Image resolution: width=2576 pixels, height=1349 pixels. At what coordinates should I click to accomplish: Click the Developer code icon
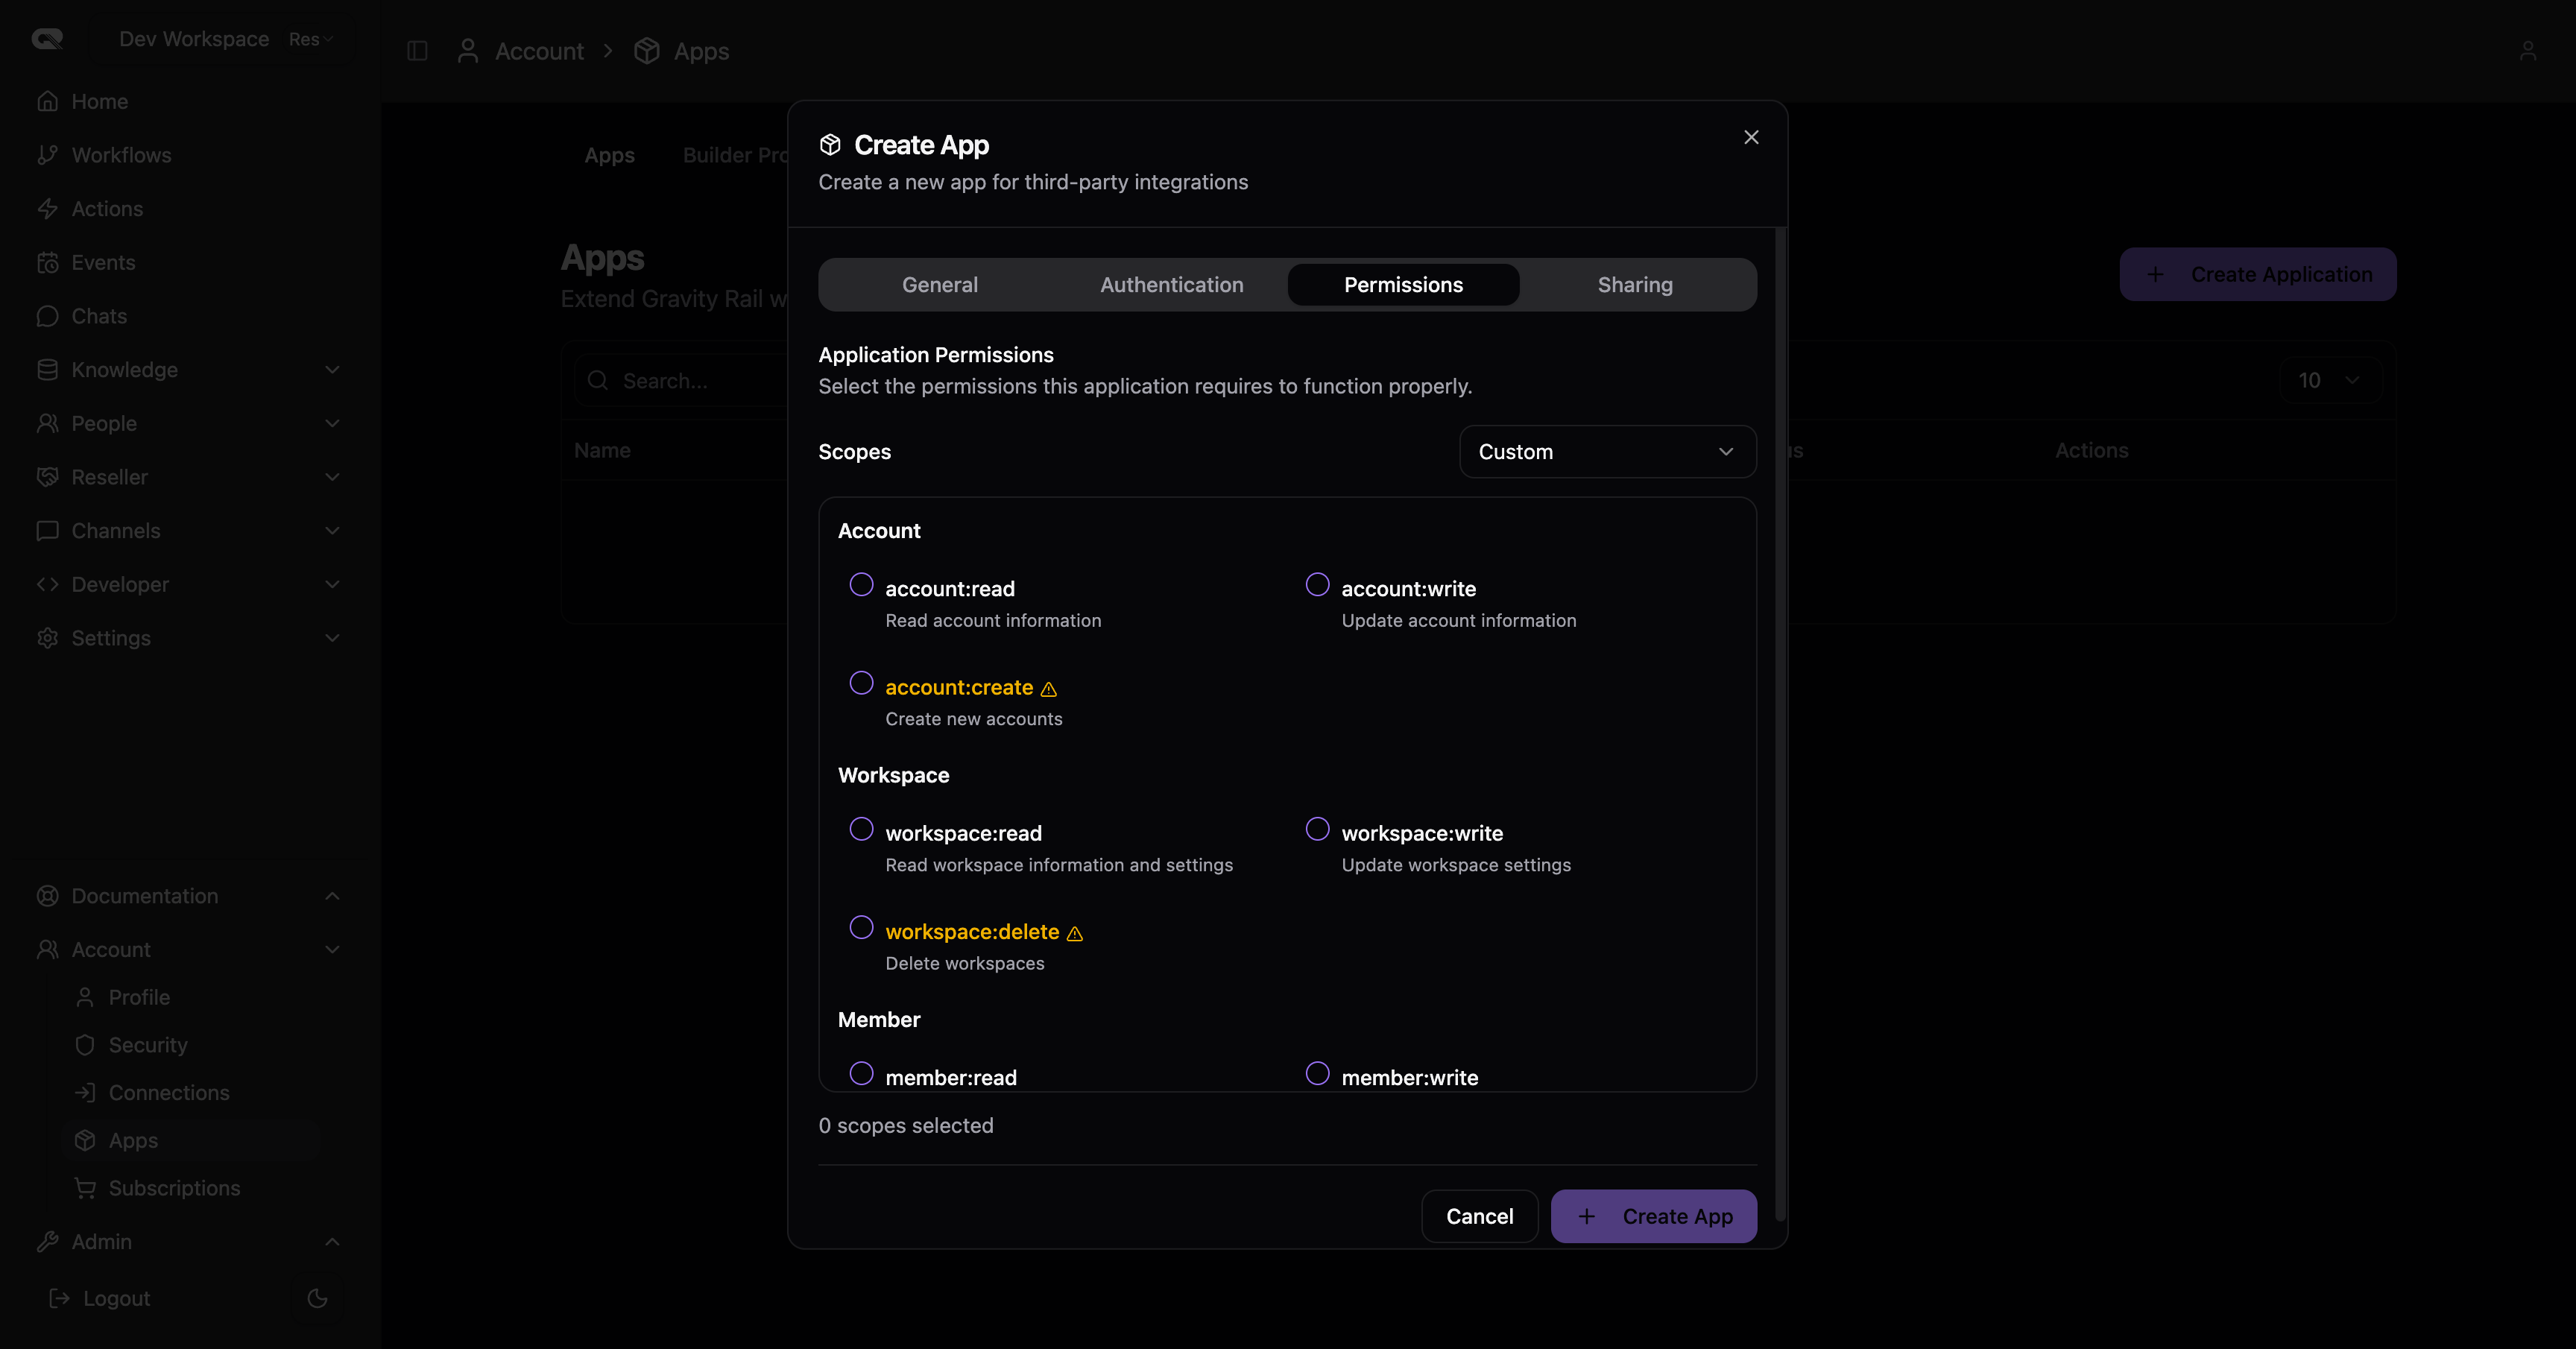click(x=47, y=584)
